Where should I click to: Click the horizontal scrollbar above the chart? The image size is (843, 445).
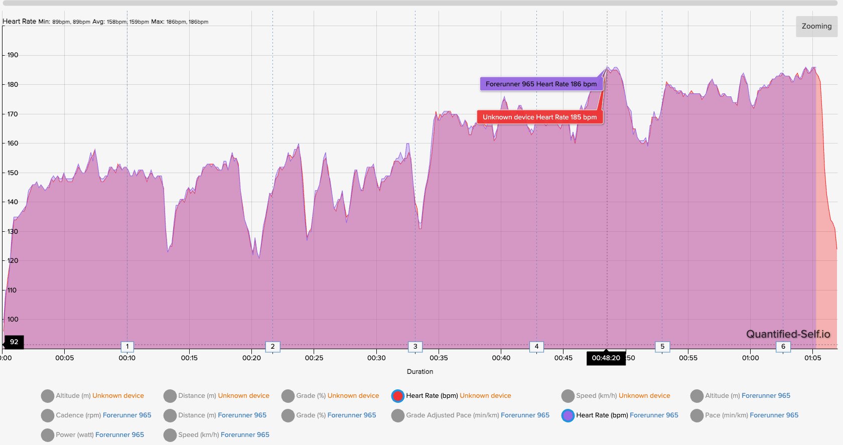420,3
